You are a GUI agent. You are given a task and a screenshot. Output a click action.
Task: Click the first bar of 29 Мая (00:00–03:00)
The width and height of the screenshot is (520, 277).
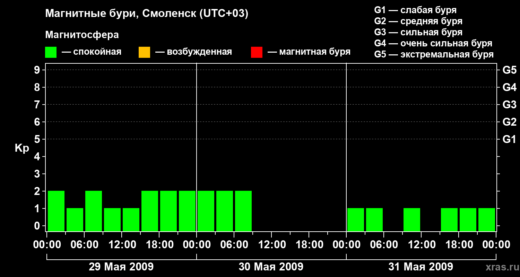56,211
